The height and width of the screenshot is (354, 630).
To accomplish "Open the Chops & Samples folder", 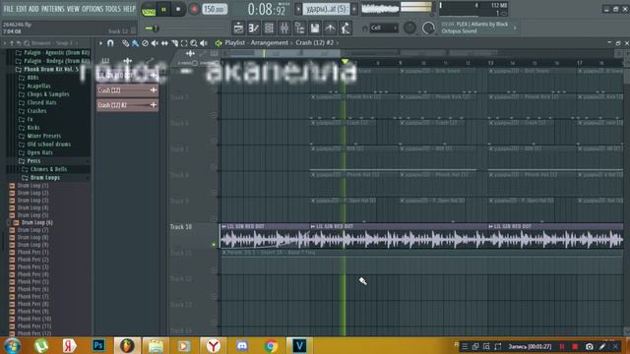I will tap(44, 94).
